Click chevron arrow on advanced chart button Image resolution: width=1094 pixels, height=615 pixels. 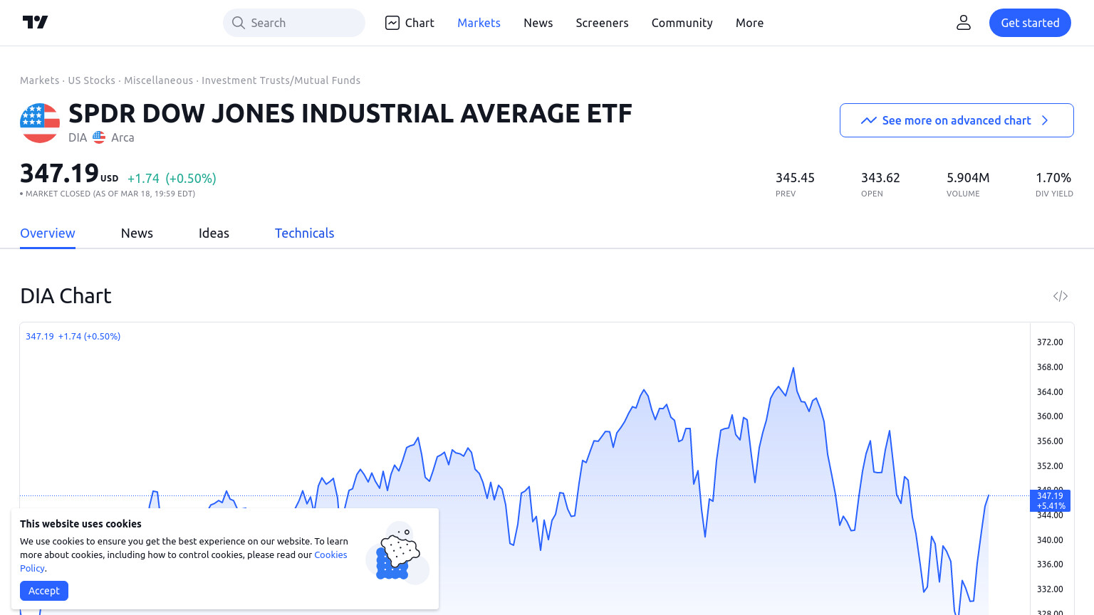pyautogui.click(x=1045, y=120)
